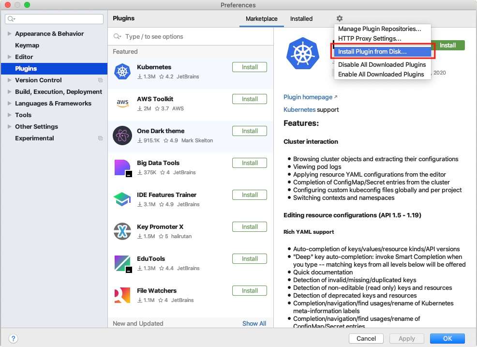Select the Big Data Tools plugin name
This screenshot has width=477, height=347.
(158, 163)
